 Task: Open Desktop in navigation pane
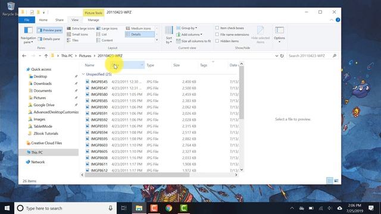(40, 76)
